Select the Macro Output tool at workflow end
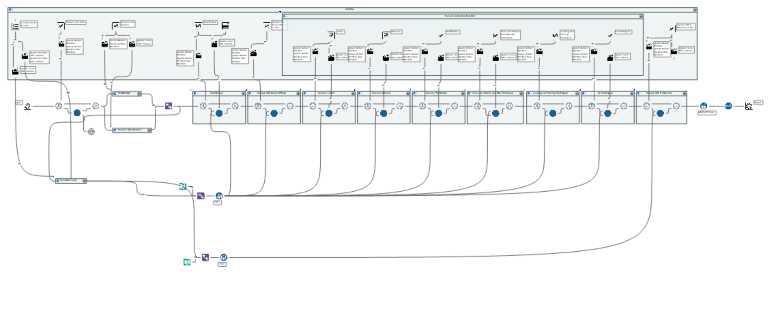The image size is (778, 324). click(748, 106)
